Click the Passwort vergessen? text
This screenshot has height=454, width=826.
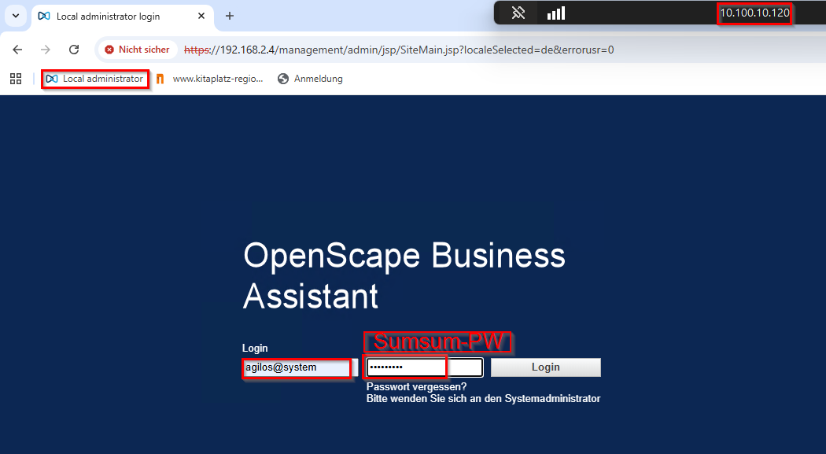tap(416, 387)
